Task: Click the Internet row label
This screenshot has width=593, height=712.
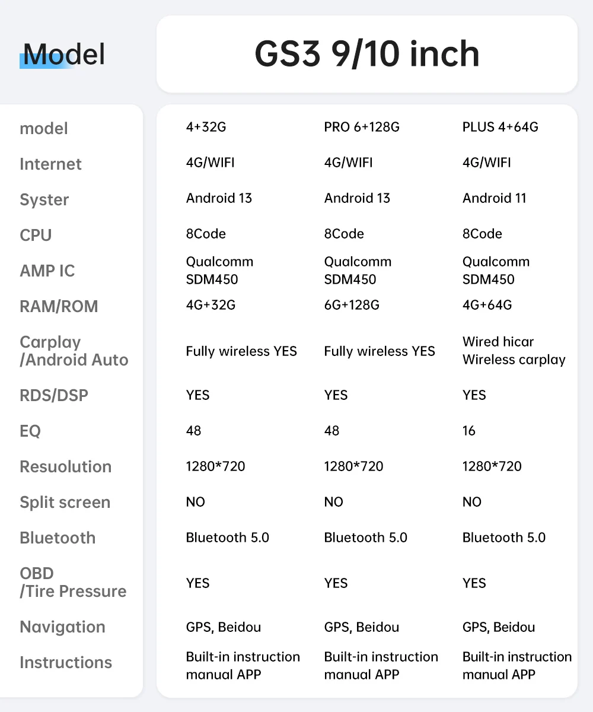Action: [x=50, y=164]
